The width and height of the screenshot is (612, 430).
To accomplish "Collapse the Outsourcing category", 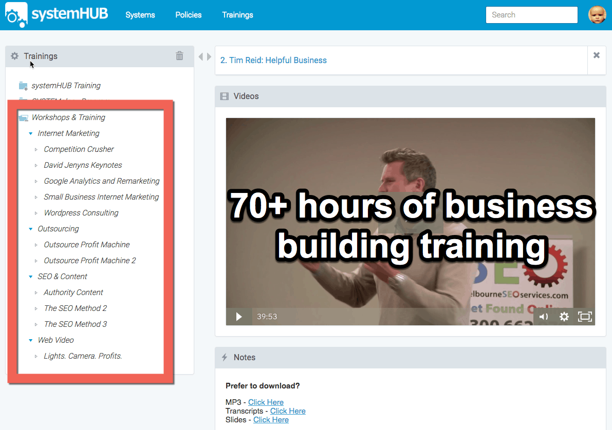I will (30, 229).
